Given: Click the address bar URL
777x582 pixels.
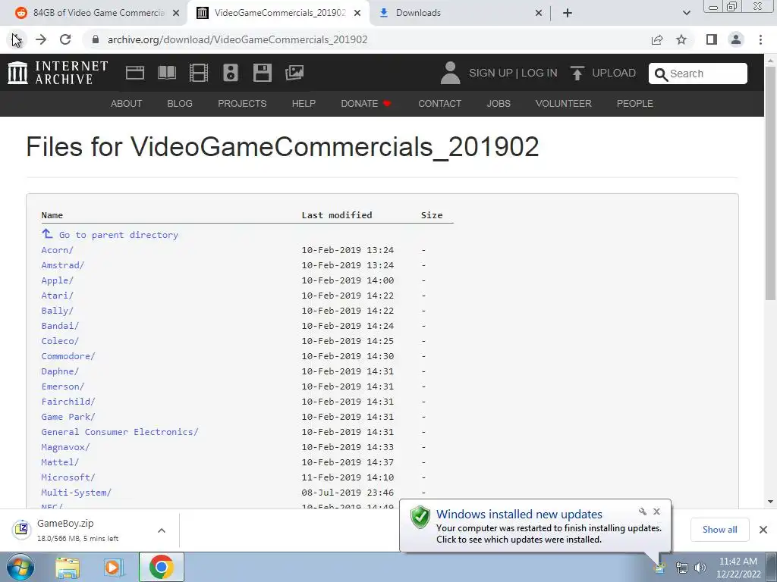Looking at the screenshot, I should click(238, 39).
